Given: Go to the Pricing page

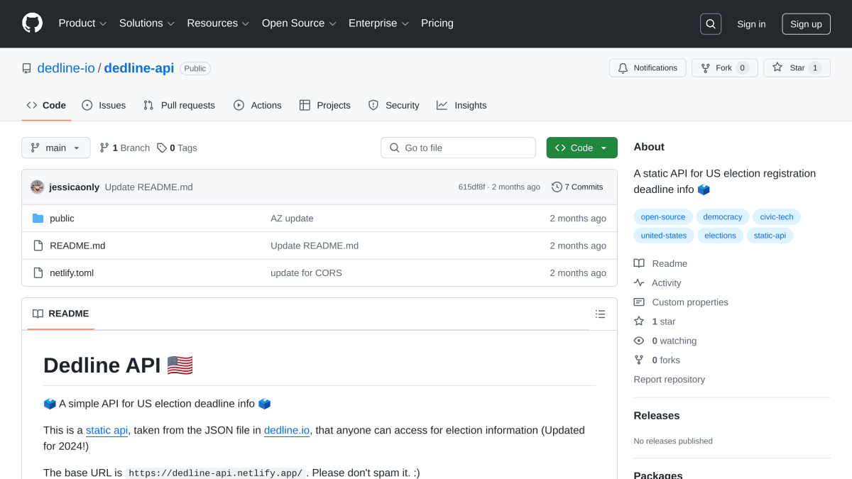Looking at the screenshot, I should (x=437, y=23).
